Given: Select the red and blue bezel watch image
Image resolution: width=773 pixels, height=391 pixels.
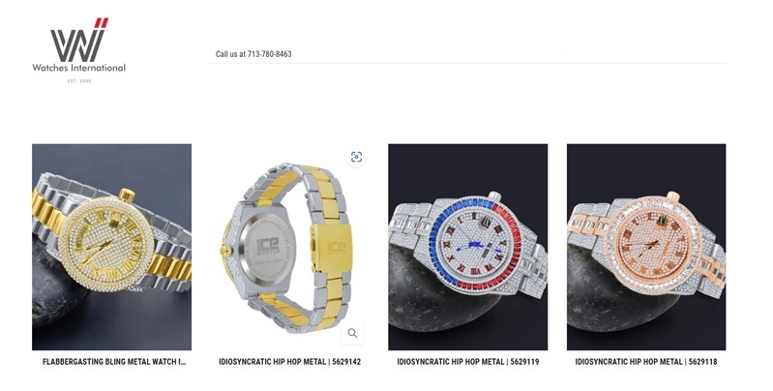Looking at the screenshot, I should tap(468, 247).
